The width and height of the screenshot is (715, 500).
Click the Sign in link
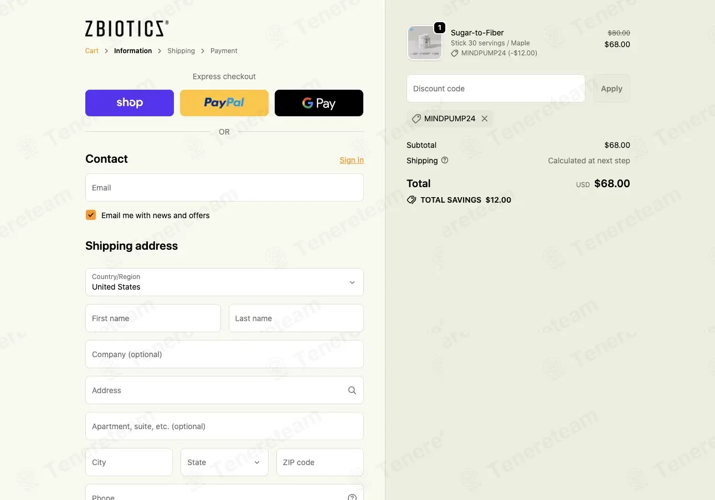[x=352, y=160]
